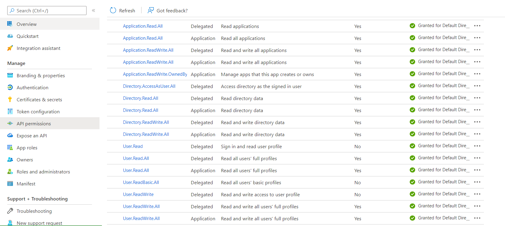Open ellipsis menu for User.ReadBasic.All row
Screen dimensions: 505x226
tap(477, 182)
